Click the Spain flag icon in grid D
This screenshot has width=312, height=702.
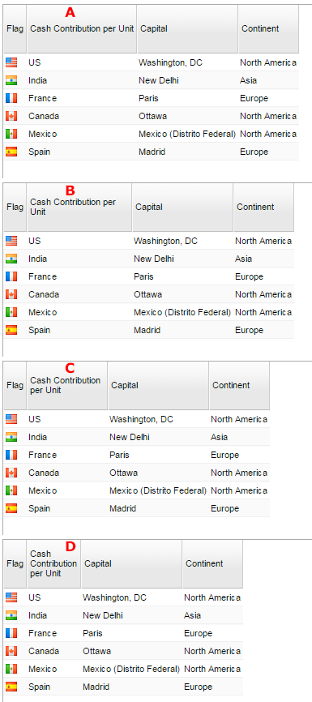(11, 687)
